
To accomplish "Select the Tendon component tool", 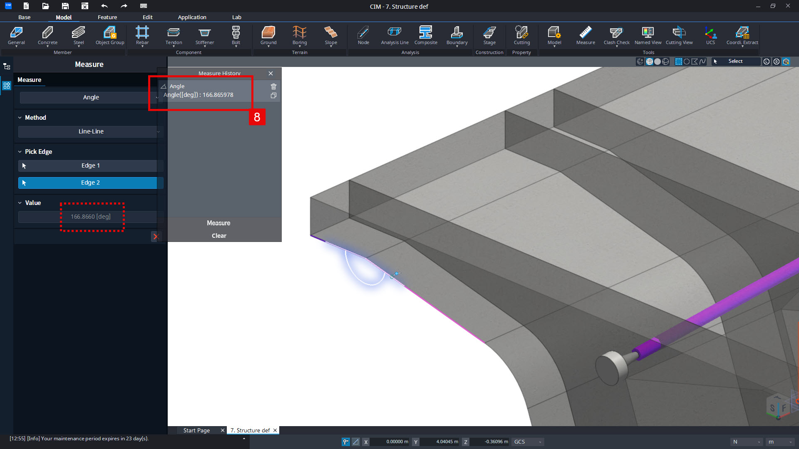I will pos(174,36).
